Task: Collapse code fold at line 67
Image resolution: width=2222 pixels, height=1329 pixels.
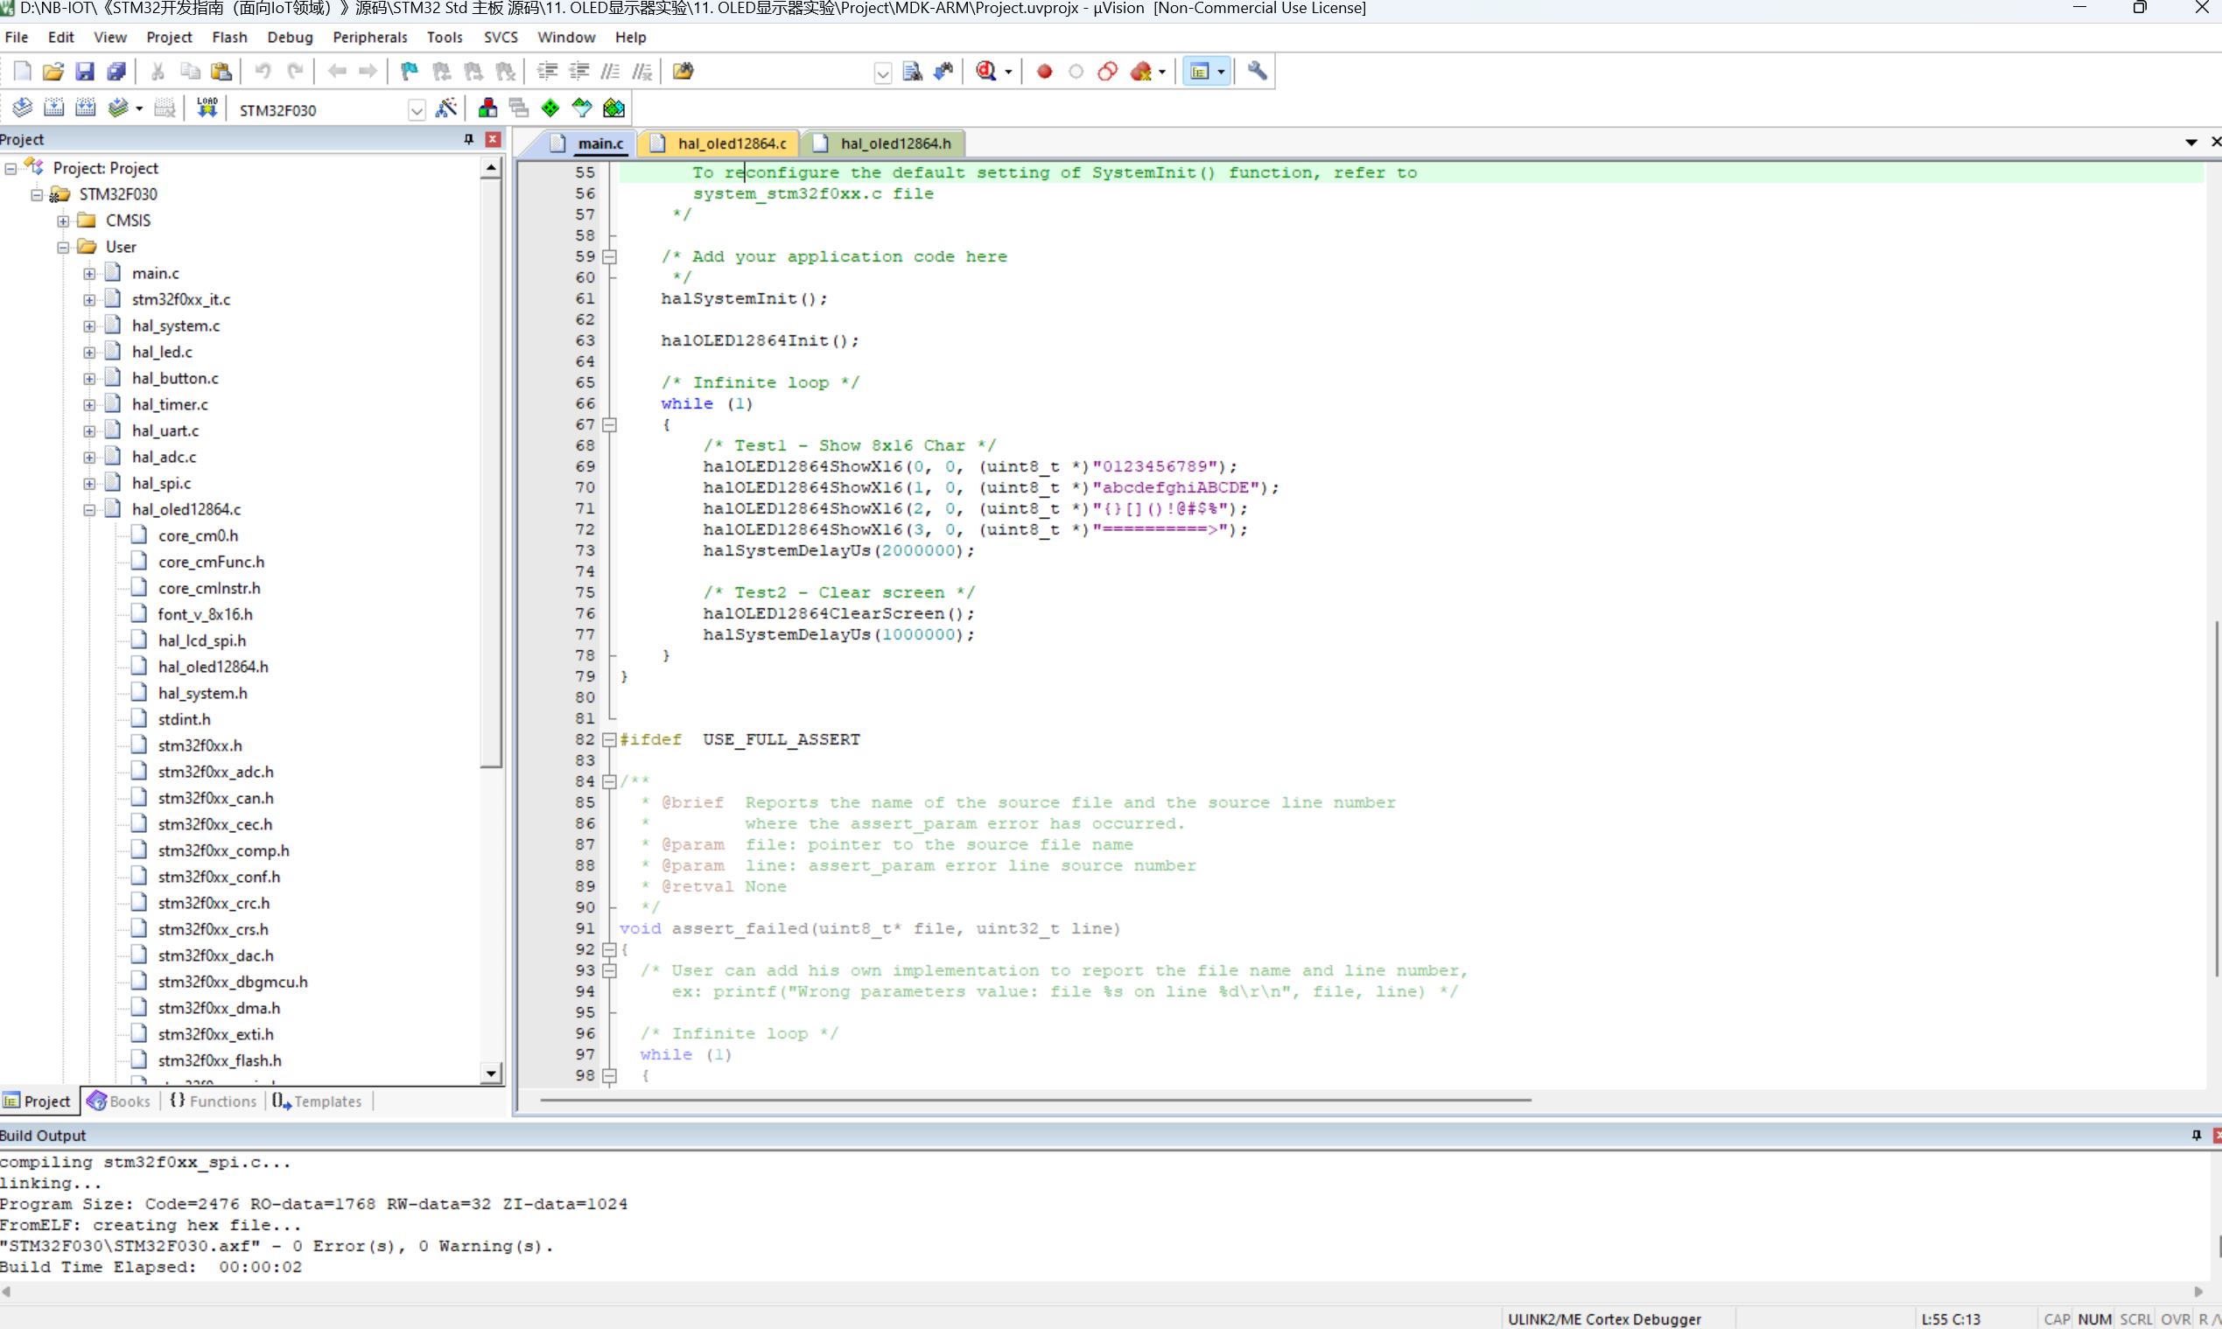Action: 610,424
